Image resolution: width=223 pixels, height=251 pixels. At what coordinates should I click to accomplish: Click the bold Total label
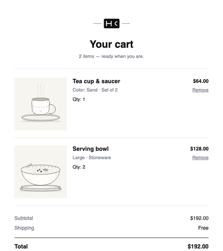click(x=21, y=247)
